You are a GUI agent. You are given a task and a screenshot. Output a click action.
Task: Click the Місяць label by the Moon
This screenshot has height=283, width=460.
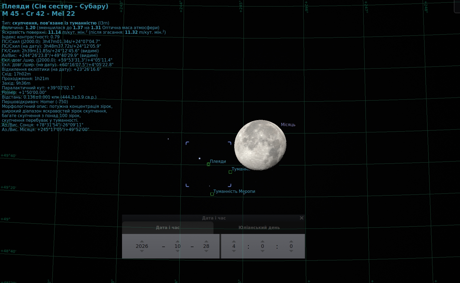click(x=288, y=125)
